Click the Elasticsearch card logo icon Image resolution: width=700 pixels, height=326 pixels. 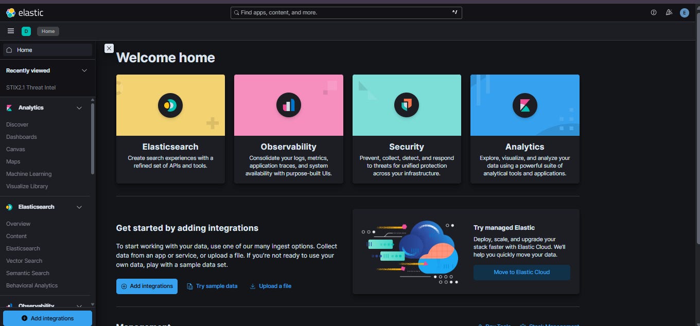(170, 105)
